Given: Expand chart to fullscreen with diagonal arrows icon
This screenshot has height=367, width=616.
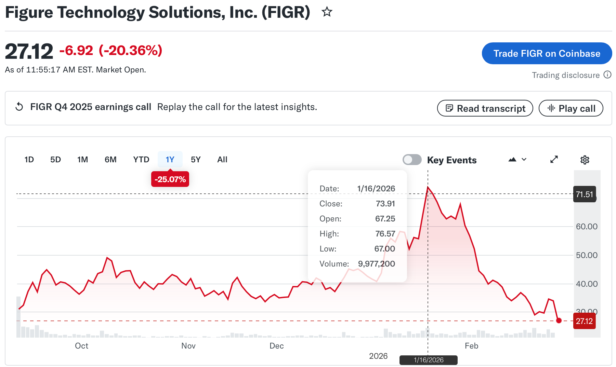Looking at the screenshot, I should click(554, 159).
